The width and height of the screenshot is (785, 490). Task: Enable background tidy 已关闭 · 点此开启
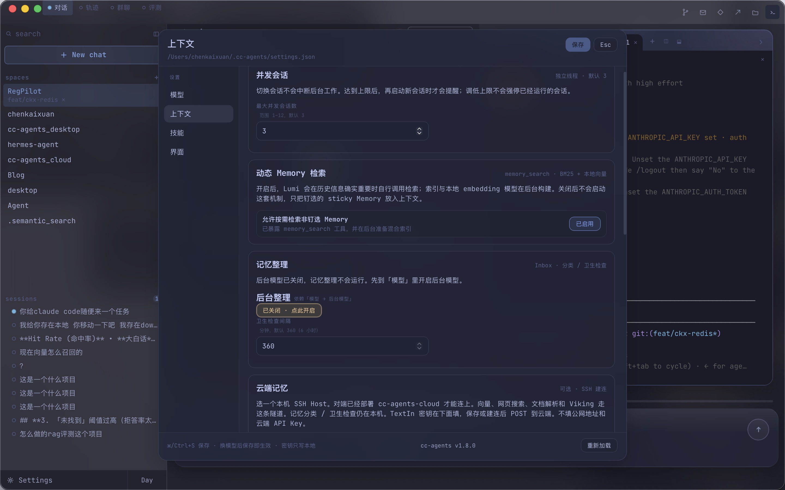pos(289,310)
